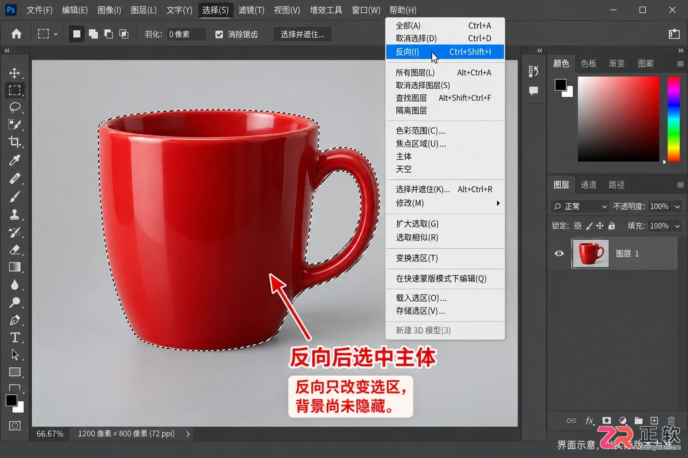
Task: Select the Brush tool
Action: pyautogui.click(x=15, y=196)
